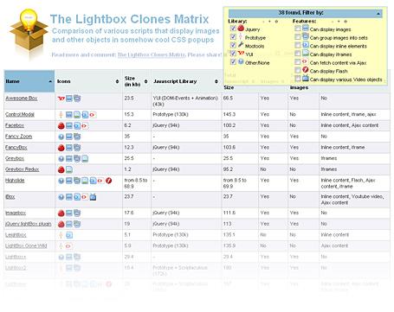Click the jQuery icon in Facebox row

[61, 126]
